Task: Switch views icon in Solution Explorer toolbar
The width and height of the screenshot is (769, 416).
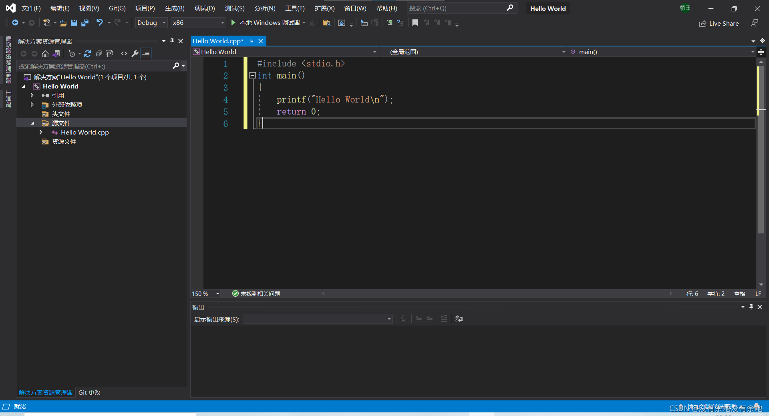Action: coord(56,54)
